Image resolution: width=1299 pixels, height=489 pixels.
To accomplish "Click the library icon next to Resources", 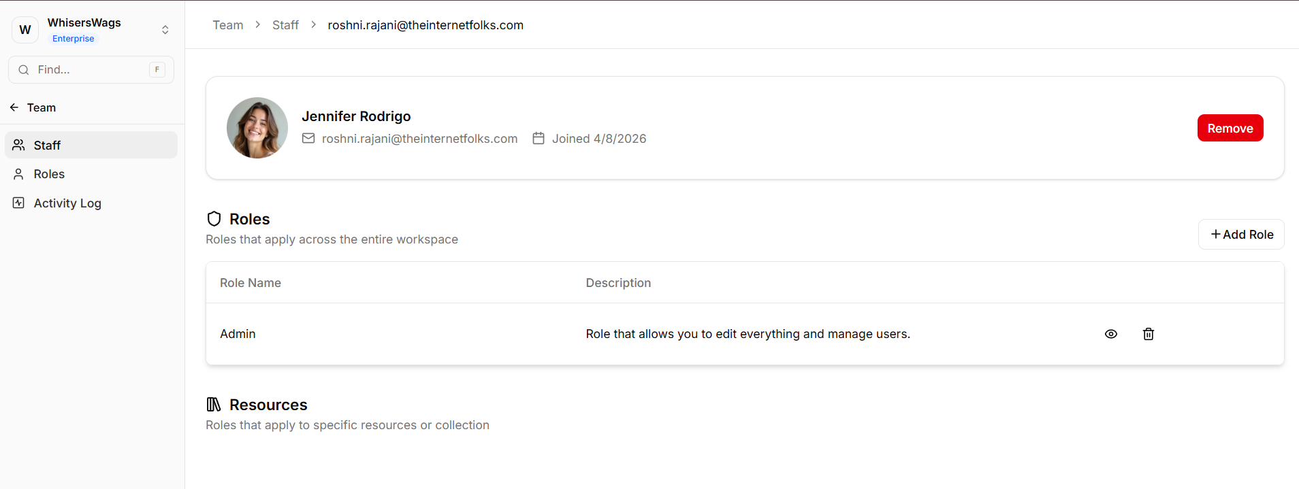I will 214,405.
